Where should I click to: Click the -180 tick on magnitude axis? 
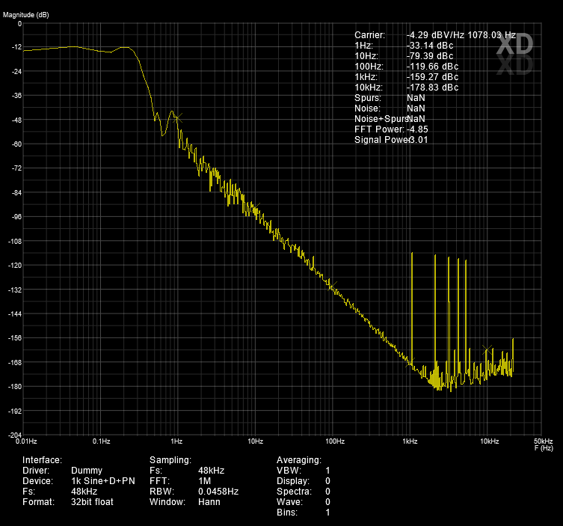pos(14,387)
